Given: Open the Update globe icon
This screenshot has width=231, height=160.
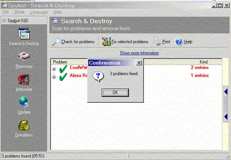Looking at the screenshot, I should pos(24,102).
